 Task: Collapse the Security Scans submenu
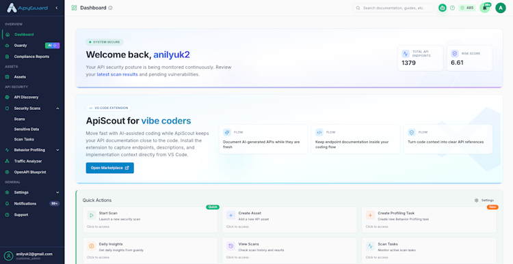point(57,108)
